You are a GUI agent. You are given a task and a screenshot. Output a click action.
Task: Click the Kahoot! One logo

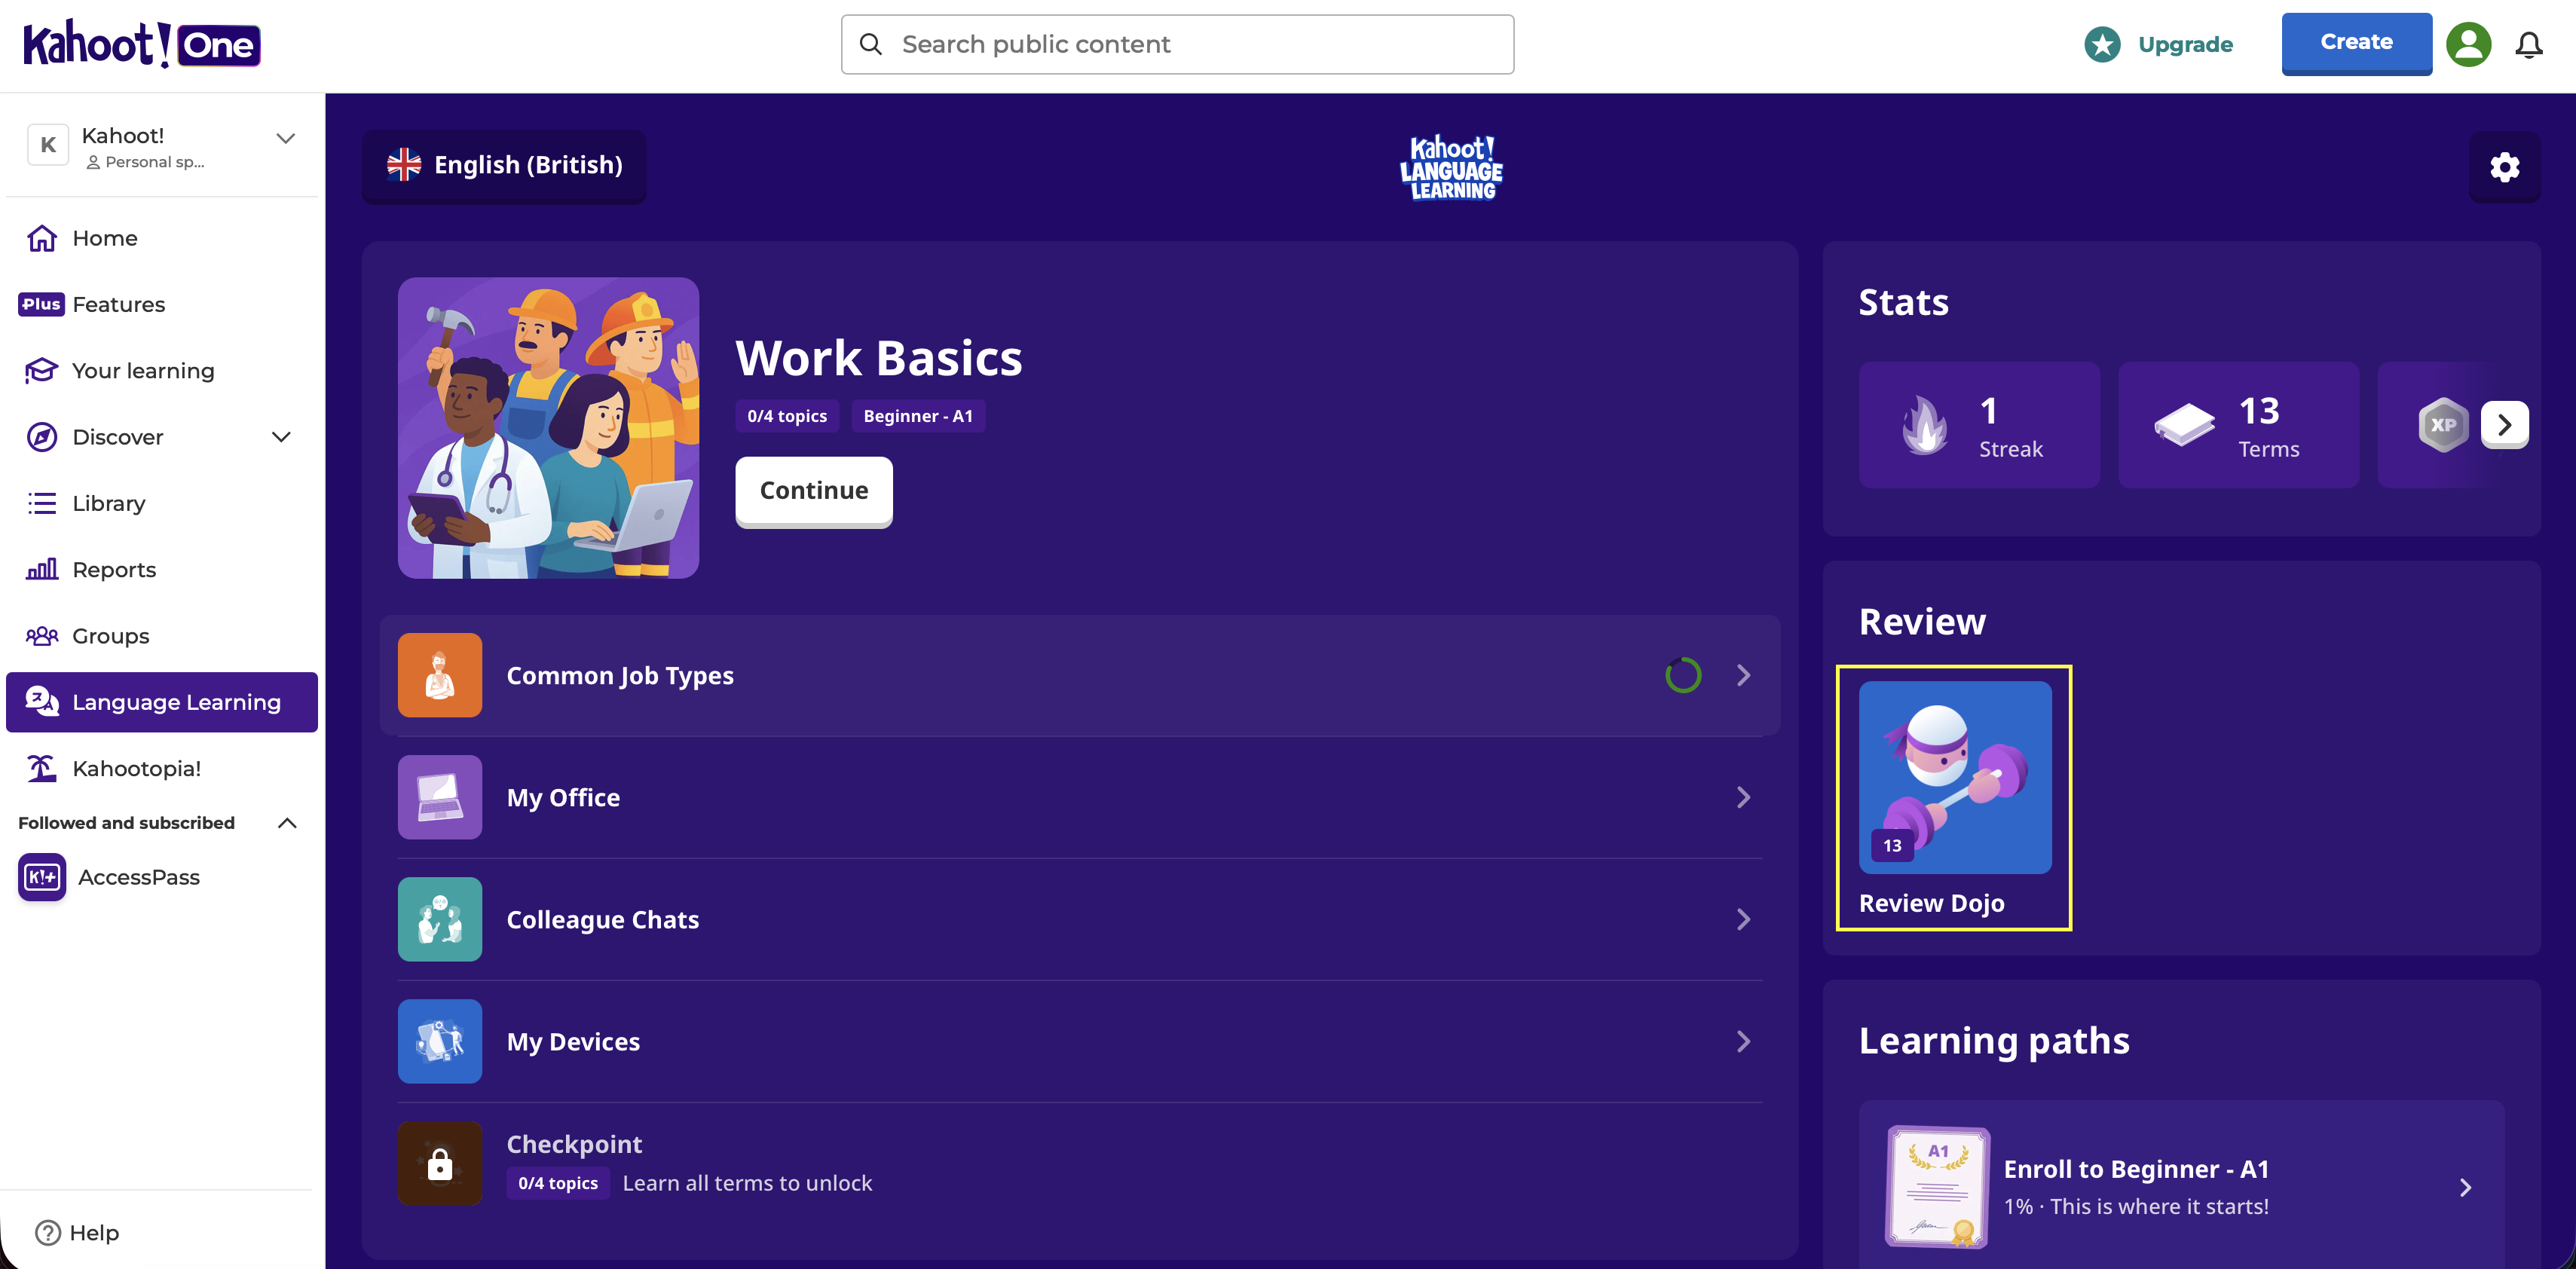[x=142, y=44]
